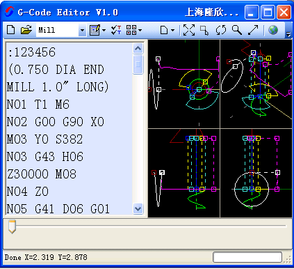
Task: Click the checkmark T verify icon
Action: 116,30
